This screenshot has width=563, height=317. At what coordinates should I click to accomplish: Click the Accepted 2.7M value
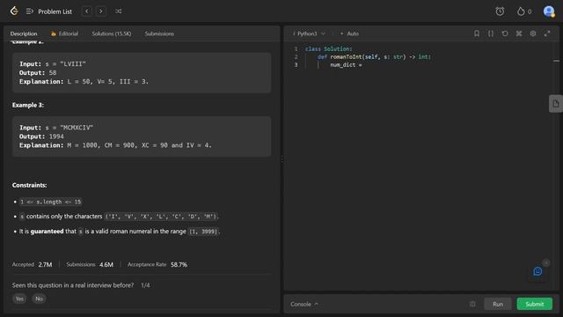(45, 264)
